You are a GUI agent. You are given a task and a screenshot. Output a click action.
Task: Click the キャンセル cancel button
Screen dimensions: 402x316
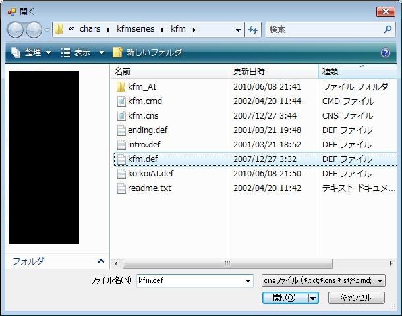pyautogui.click(x=356, y=298)
